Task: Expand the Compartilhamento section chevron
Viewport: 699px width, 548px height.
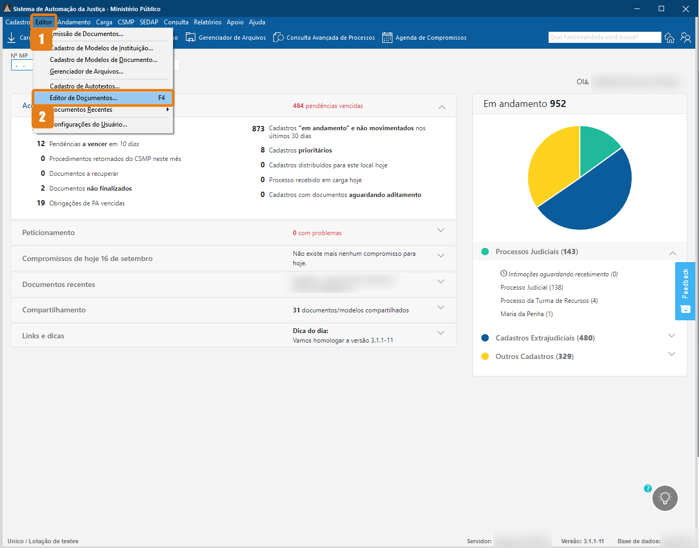Action: [441, 308]
